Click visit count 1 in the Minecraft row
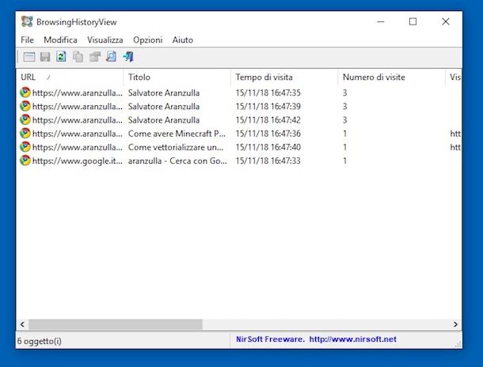Screen dimensions: 483x367 345,134
